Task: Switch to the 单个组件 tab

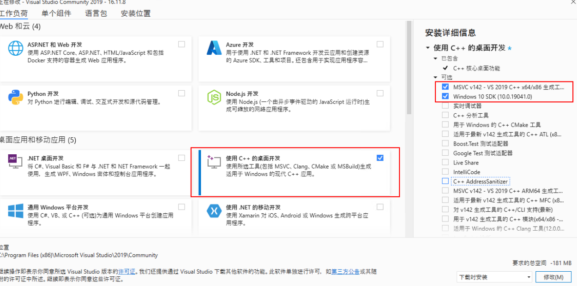Action: click(x=56, y=13)
